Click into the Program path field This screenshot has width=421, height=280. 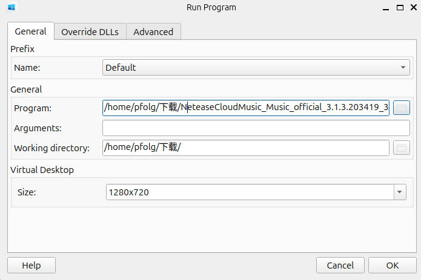[x=245, y=108]
